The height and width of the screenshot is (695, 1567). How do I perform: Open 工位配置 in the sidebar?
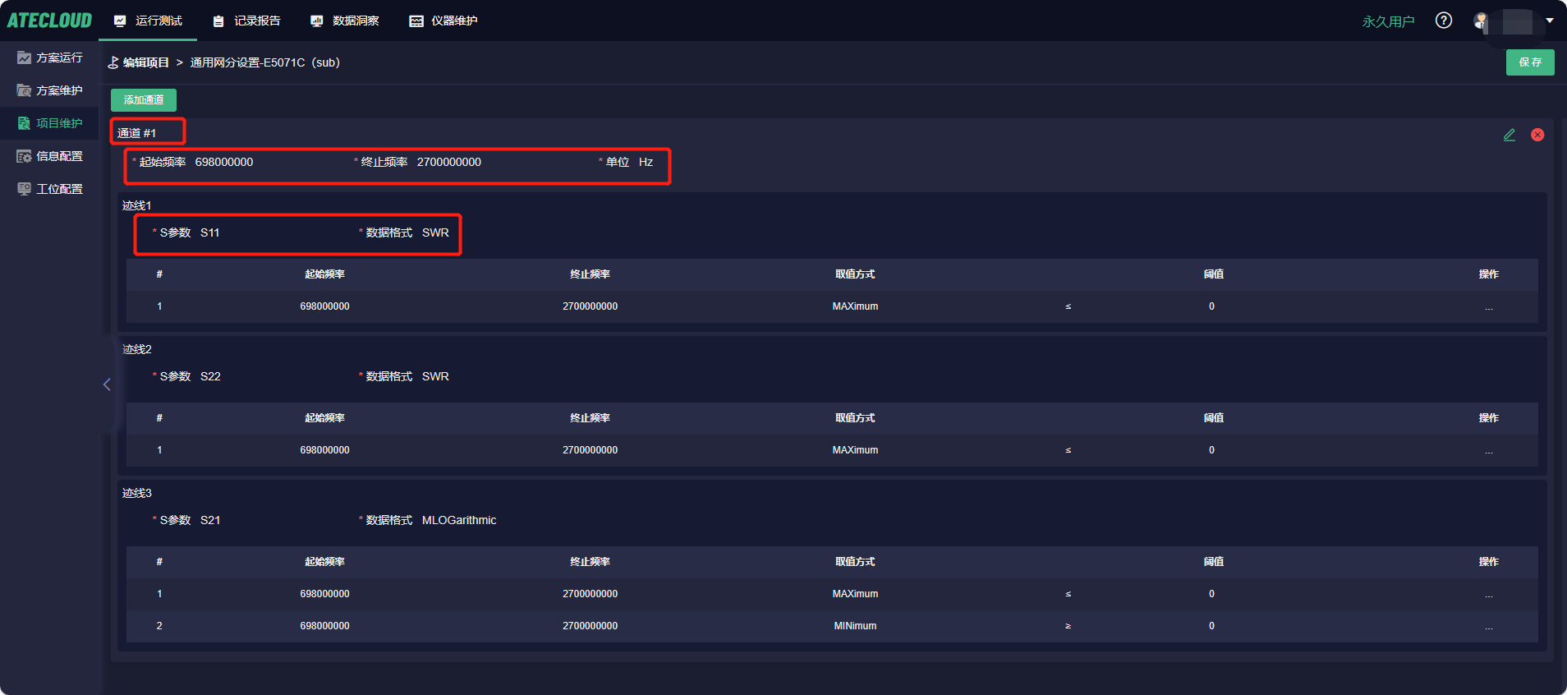50,189
